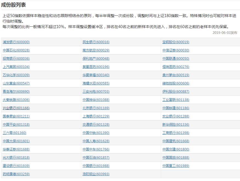Open the 华夏幸福(600340) link

pos(96,75)
